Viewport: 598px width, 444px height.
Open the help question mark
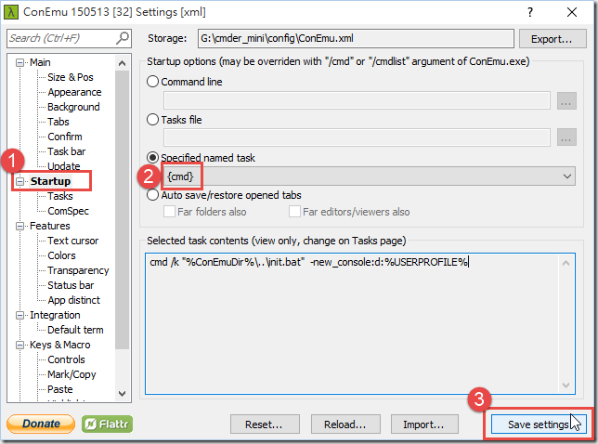point(530,12)
